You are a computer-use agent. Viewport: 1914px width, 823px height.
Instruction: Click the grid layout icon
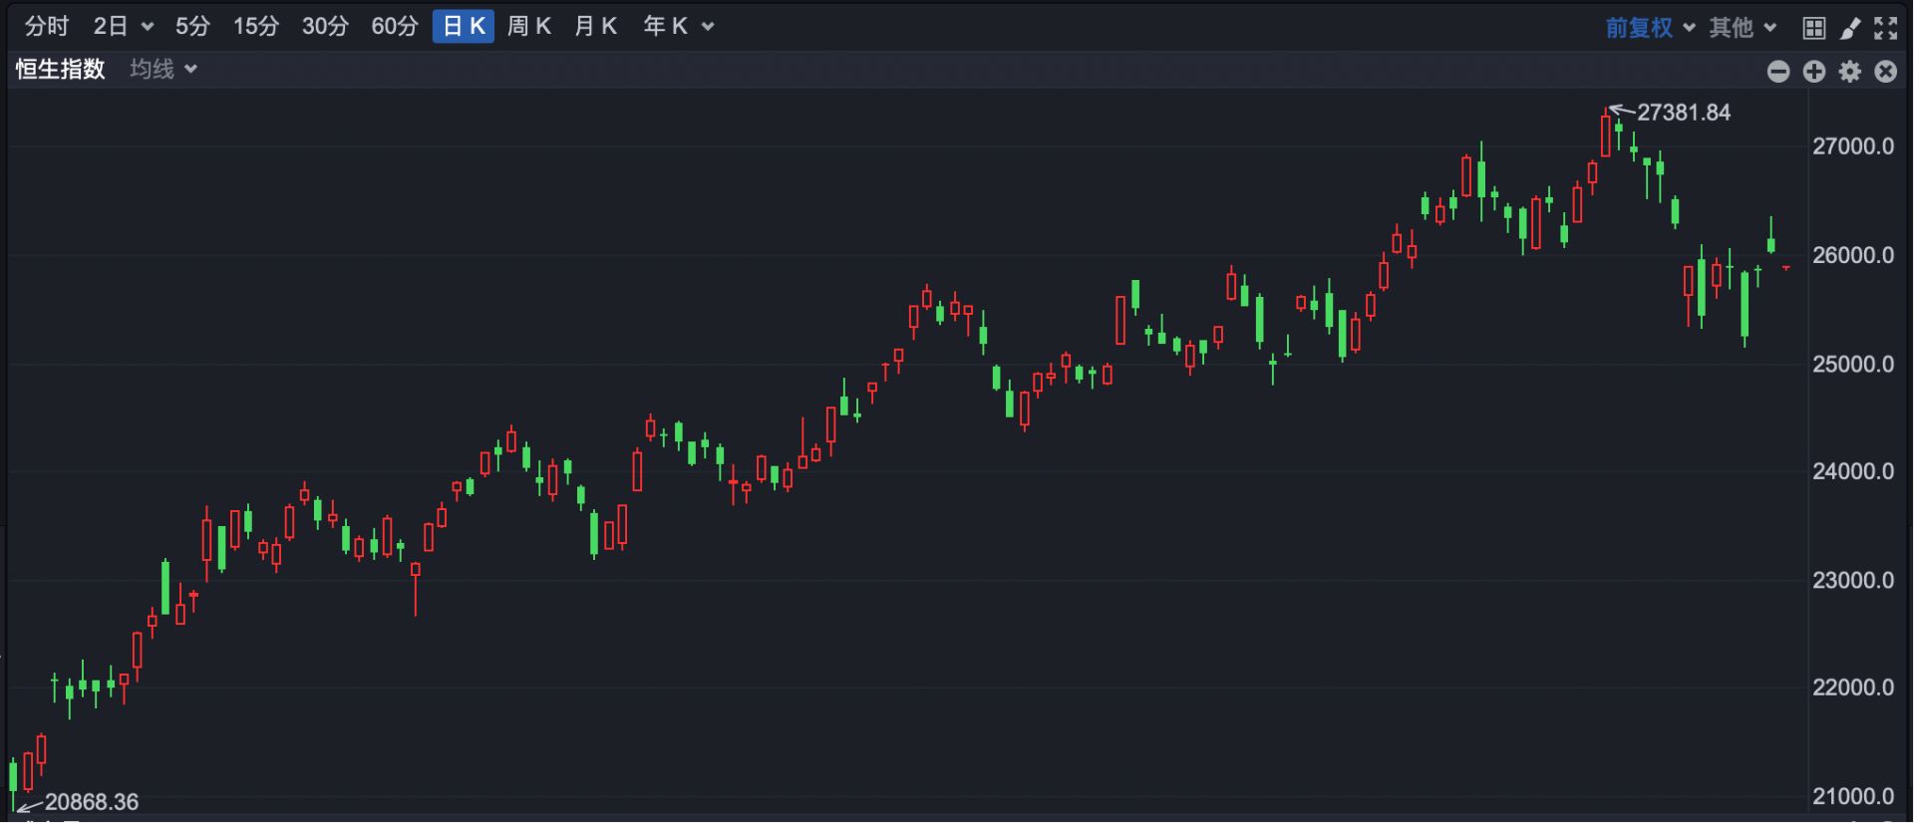point(1814,28)
